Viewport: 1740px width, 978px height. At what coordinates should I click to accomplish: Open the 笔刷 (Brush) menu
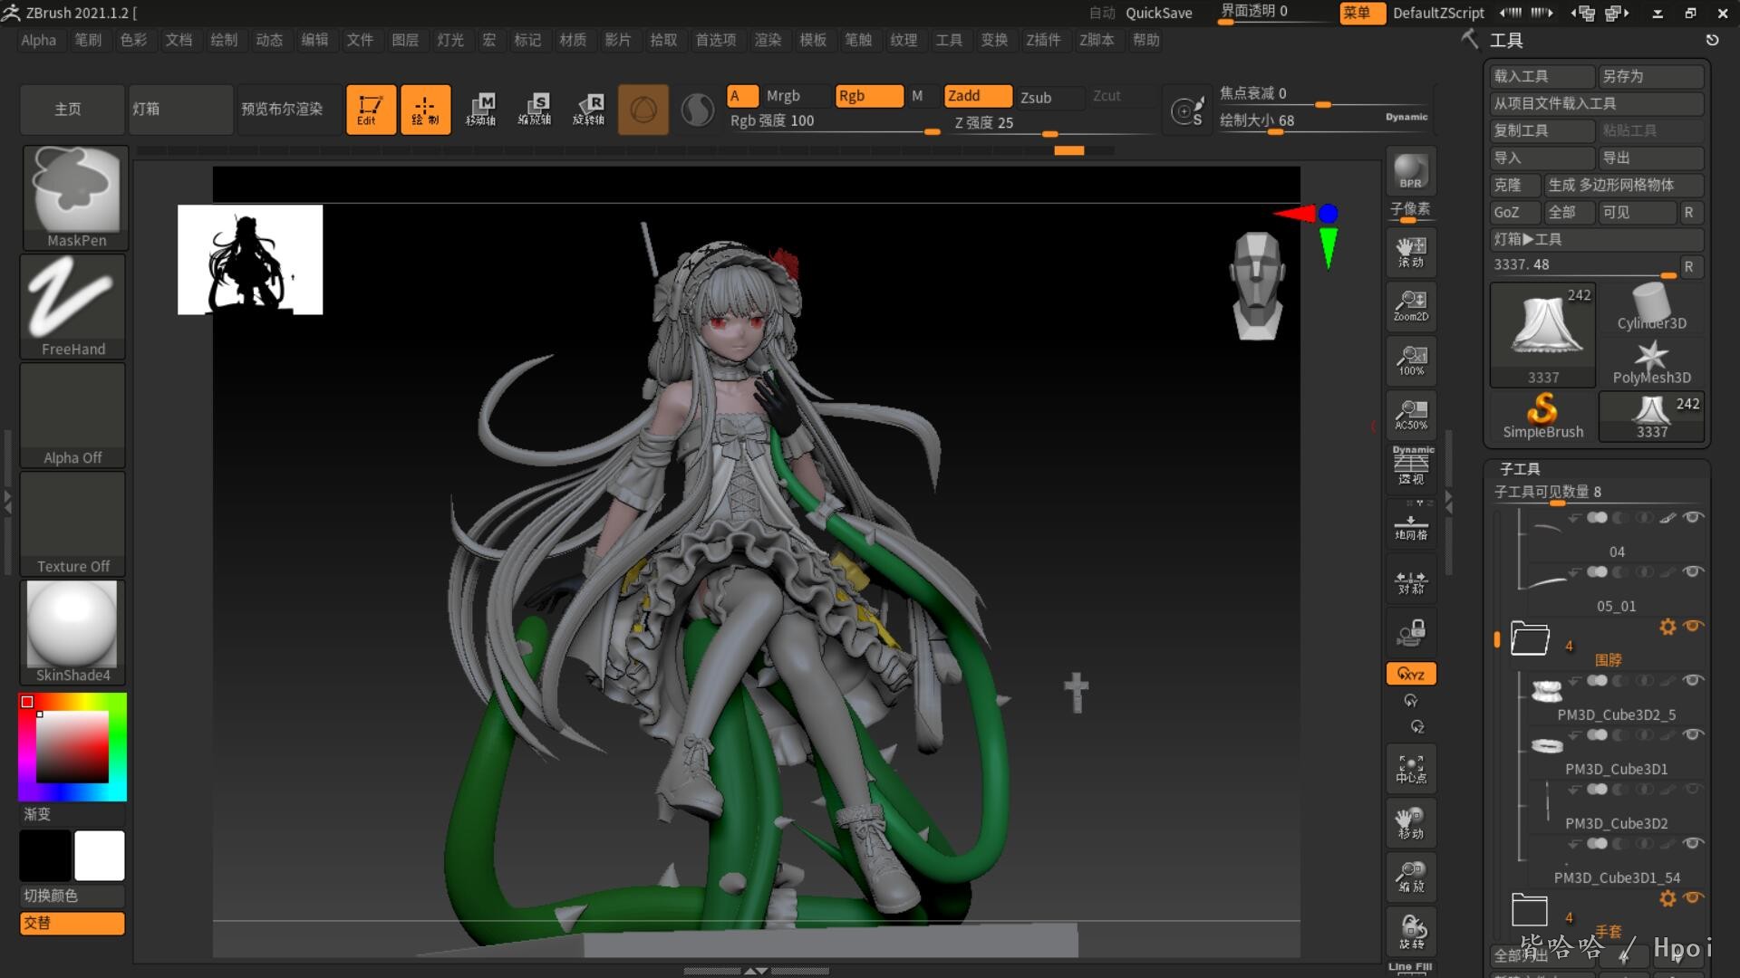click(88, 40)
